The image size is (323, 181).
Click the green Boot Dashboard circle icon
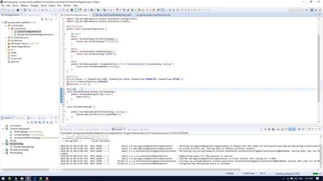[x=72, y=10]
